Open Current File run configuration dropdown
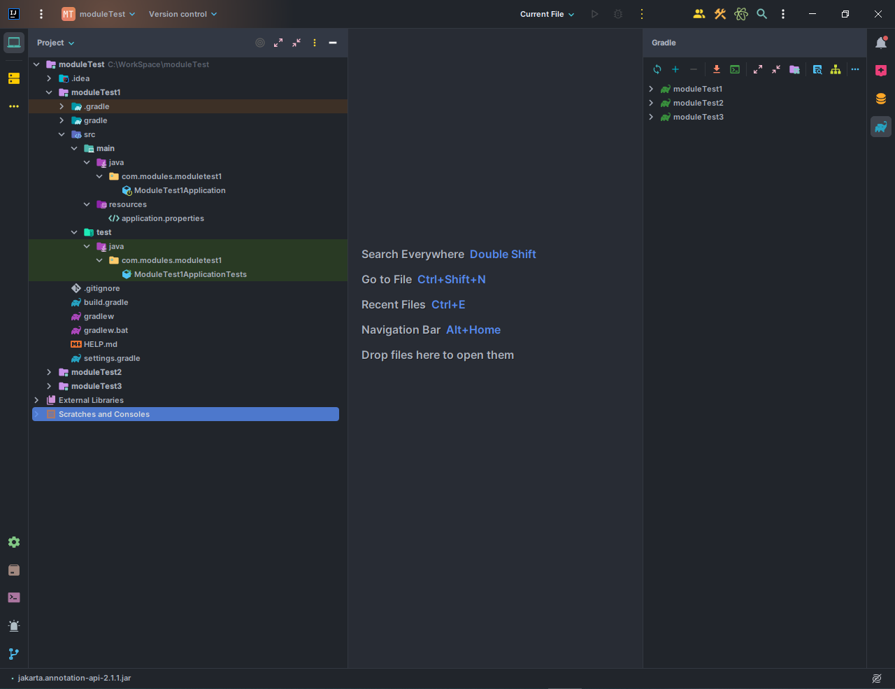Image resolution: width=895 pixels, height=689 pixels. (547, 14)
